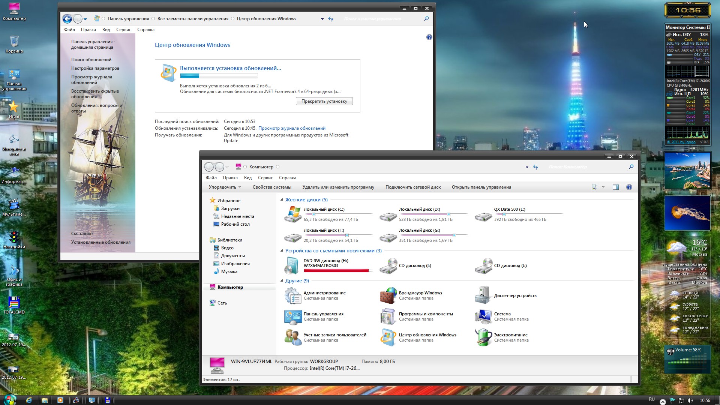The height and width of the screenshot is (405, 720).
Task: Collapse the Устройства со съемными носителями group
Action: click(282, 251)
